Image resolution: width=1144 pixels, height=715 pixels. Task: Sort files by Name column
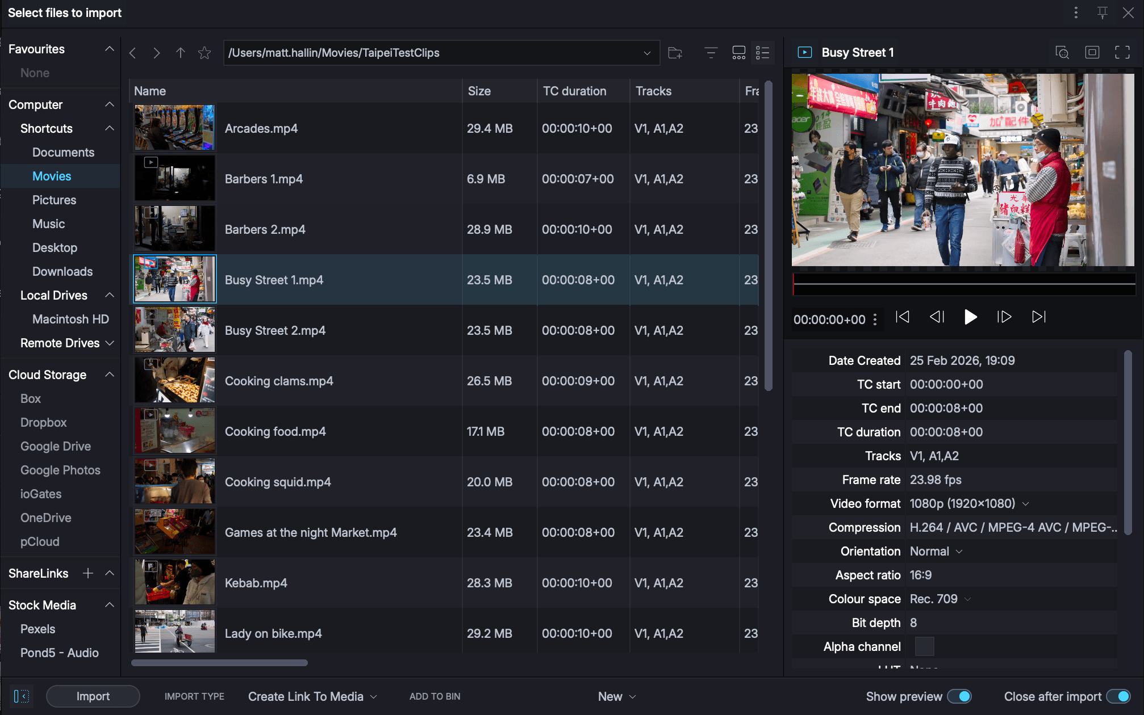tap(296, 91)
